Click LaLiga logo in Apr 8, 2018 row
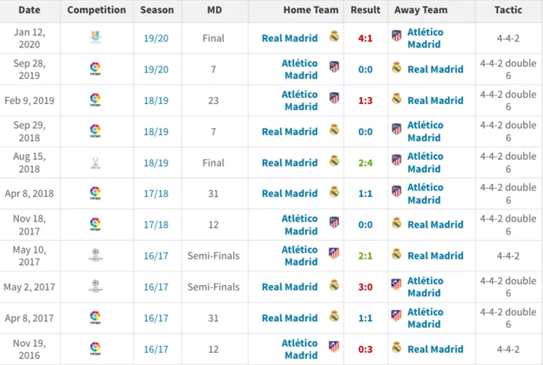This screenshot has height=365, width=543. coord(95,193)
